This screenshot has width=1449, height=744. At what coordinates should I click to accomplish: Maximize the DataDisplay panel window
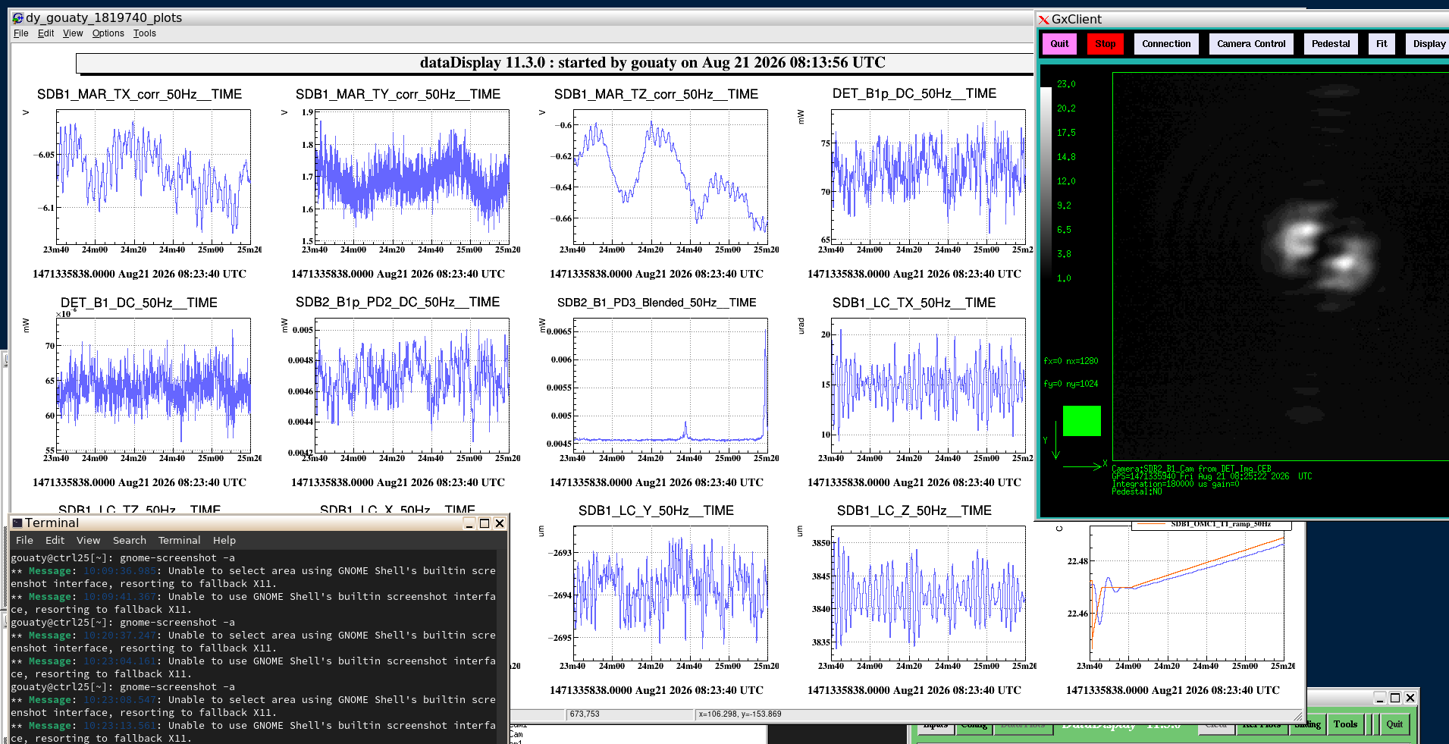coord(1395,698)
